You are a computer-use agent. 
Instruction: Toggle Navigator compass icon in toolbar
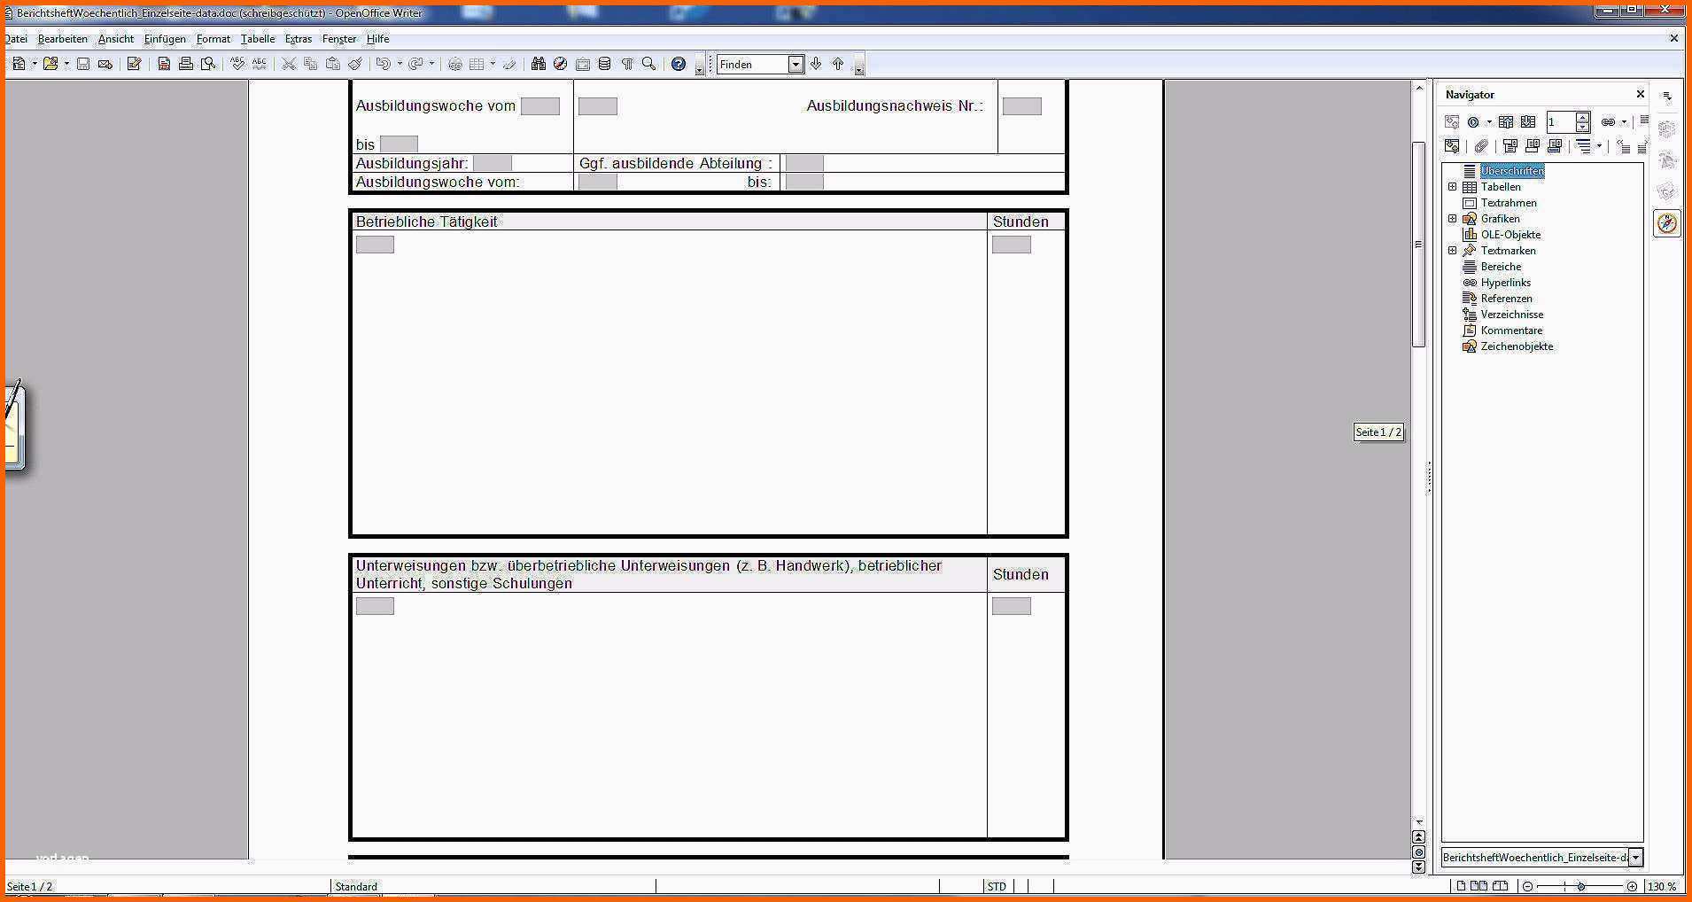pyautogui.click(x=561, y=64)
